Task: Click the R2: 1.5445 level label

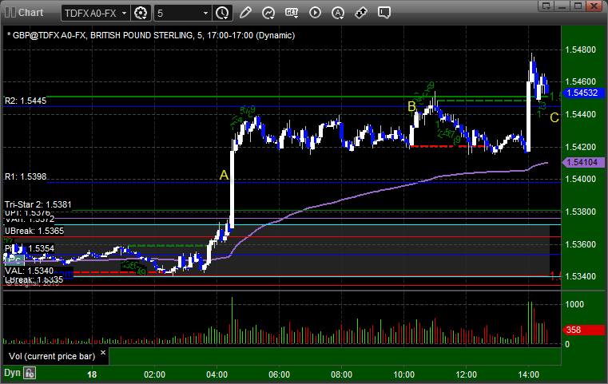Action: coord(26,101)
